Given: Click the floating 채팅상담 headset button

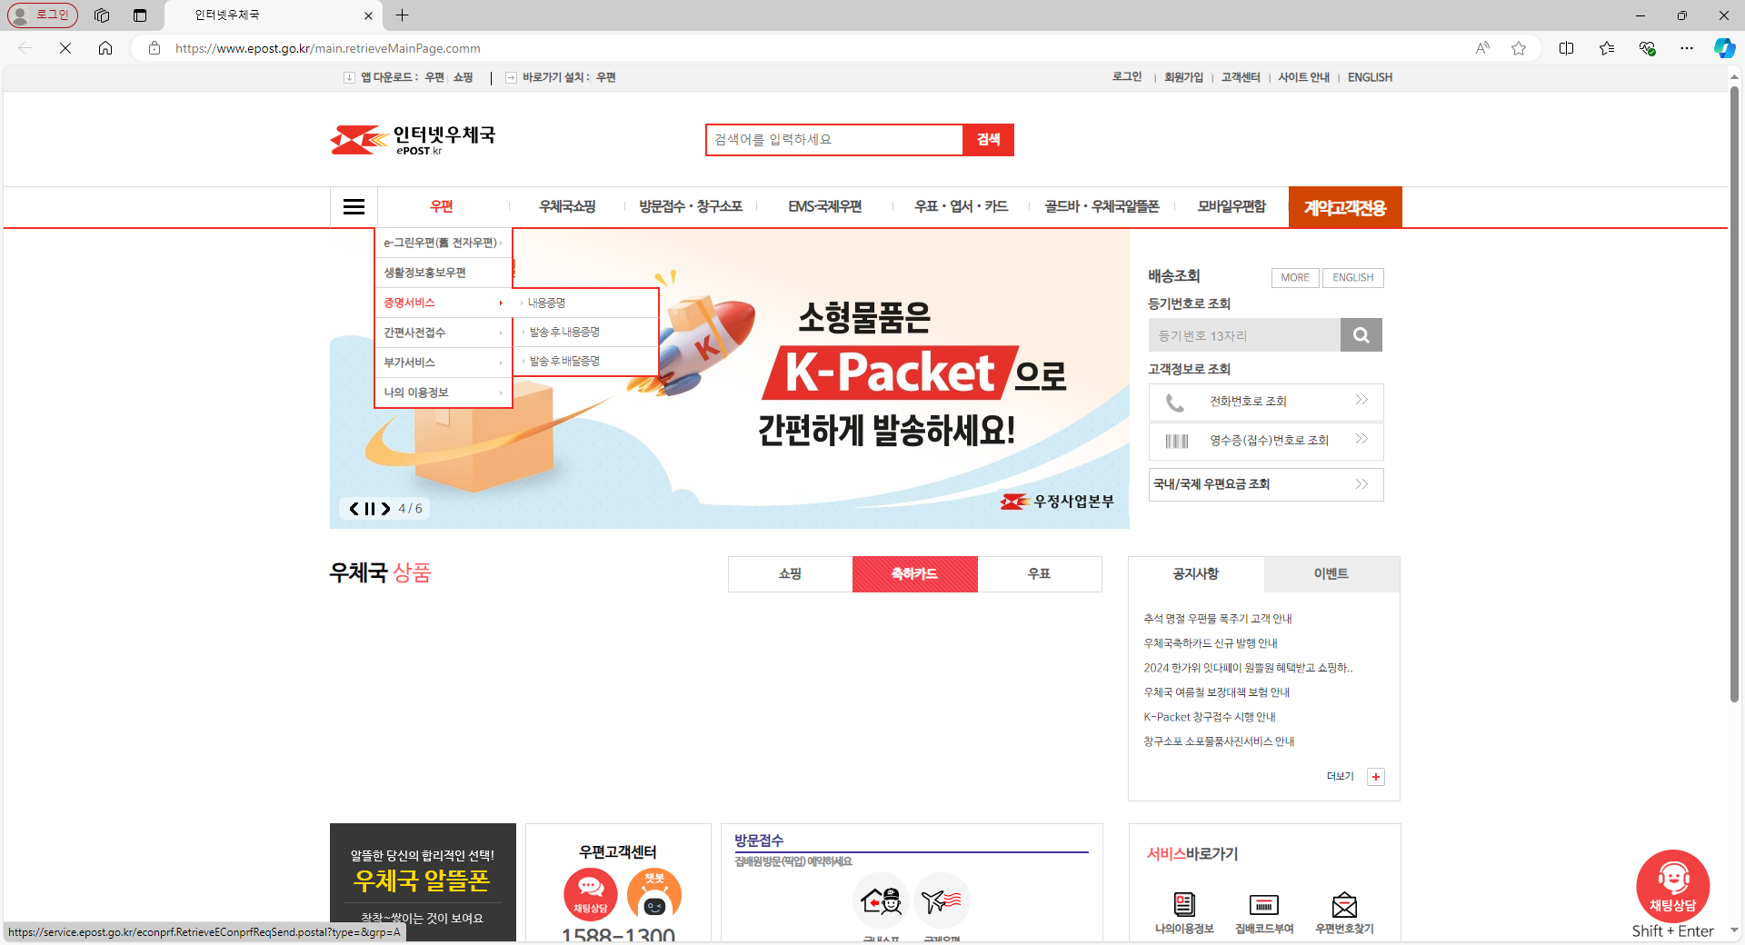Looking at the screenshot, I should click(1672, 886).
